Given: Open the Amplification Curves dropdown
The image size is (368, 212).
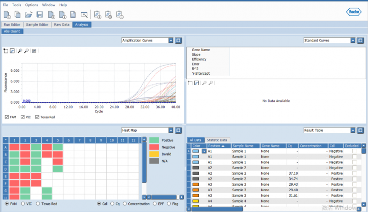Looking at the screenshot, I should 171,41.
